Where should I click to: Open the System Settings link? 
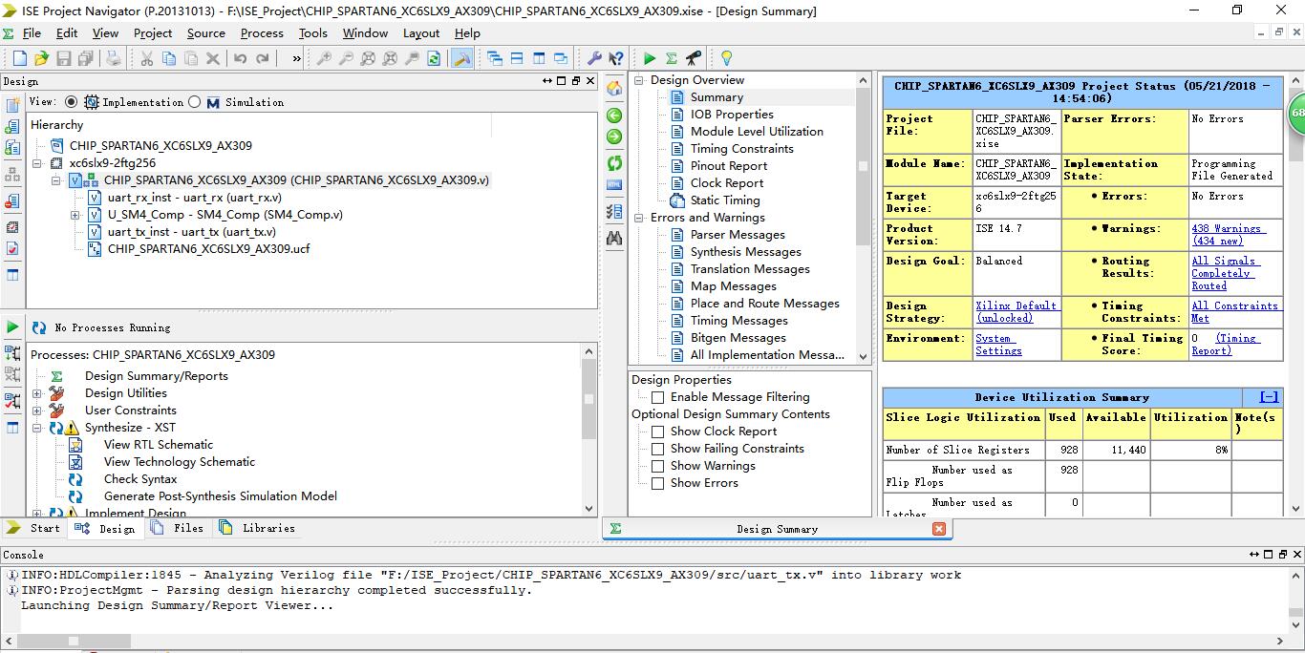coord(998,345)
